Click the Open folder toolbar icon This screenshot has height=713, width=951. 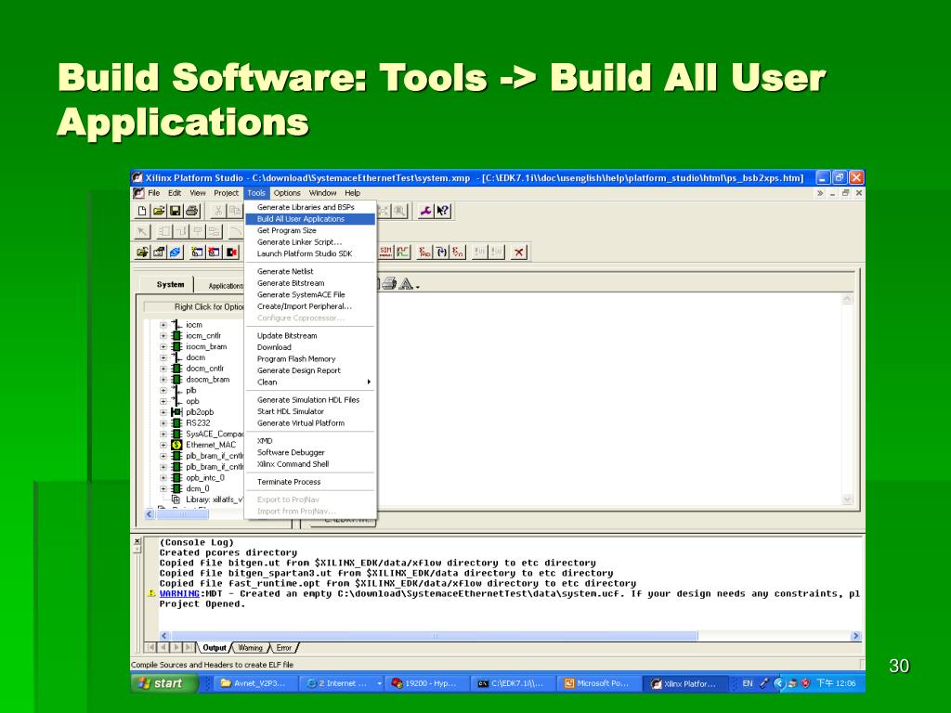158,211
